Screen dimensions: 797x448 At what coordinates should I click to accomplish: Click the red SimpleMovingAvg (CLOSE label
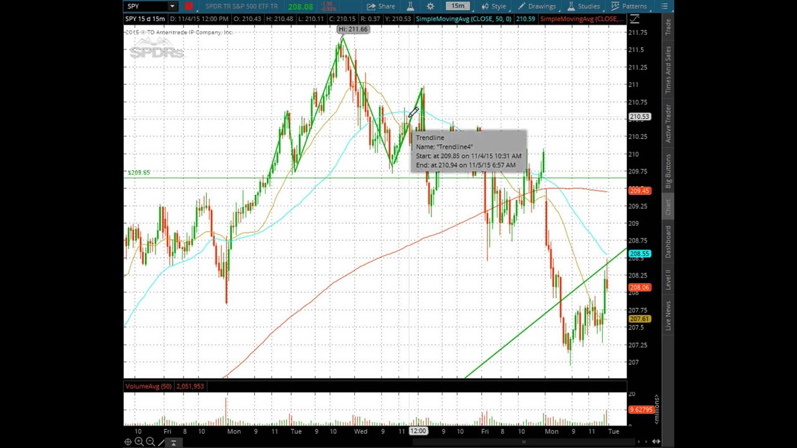tap(581, 19)
